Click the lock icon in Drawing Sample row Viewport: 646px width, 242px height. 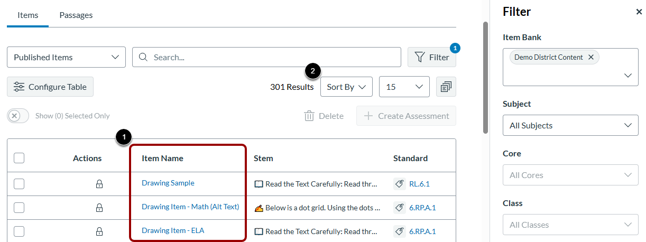(99, 184)
